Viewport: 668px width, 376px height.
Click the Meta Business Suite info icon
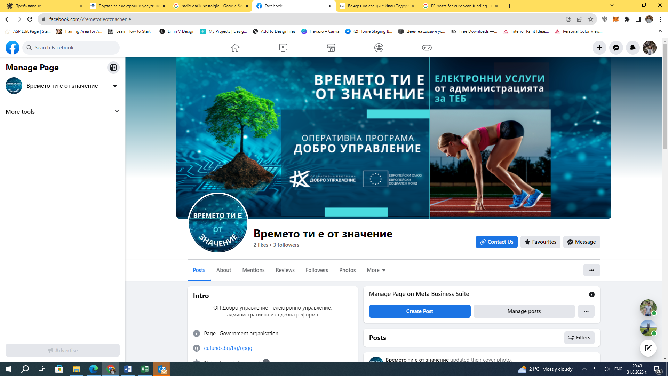click(592, 295)
